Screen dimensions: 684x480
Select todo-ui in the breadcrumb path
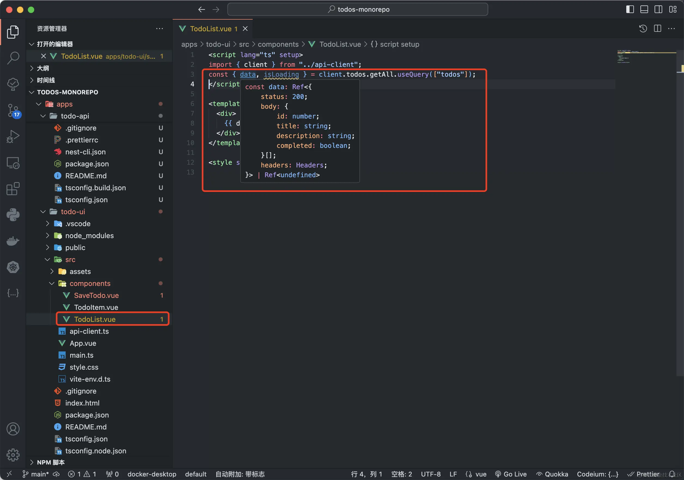click(218, 44)
